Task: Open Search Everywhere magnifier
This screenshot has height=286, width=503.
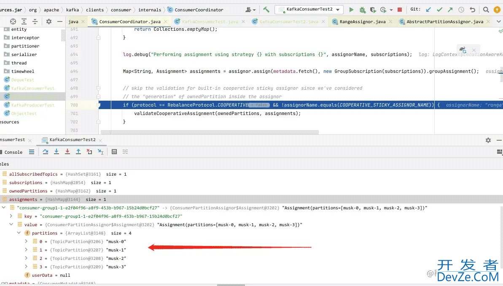Action: (486, 10)
